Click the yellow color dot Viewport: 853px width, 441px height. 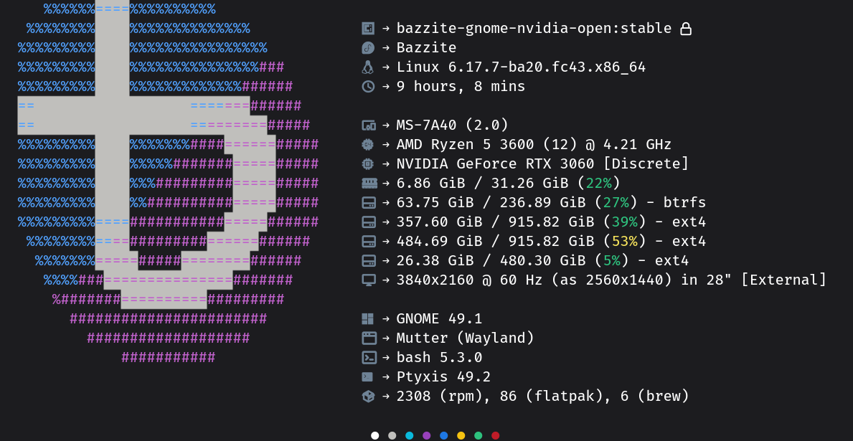click(x=461, y=435)
